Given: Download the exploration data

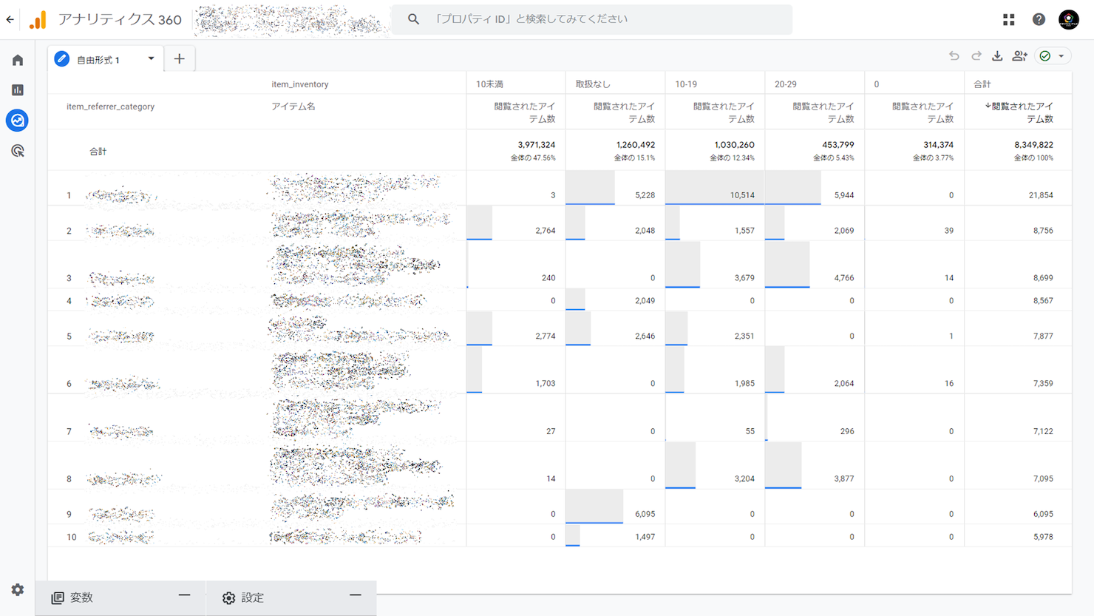Looking at the screenshot, I should point(997,56).
